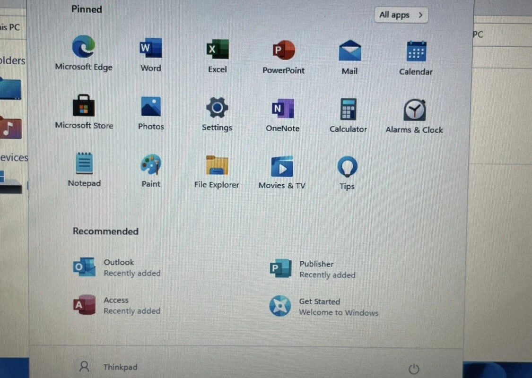This screenshot has width=532, height=378.
Task: Open Alarms & Clock
Action: click(x=414, y=116)
